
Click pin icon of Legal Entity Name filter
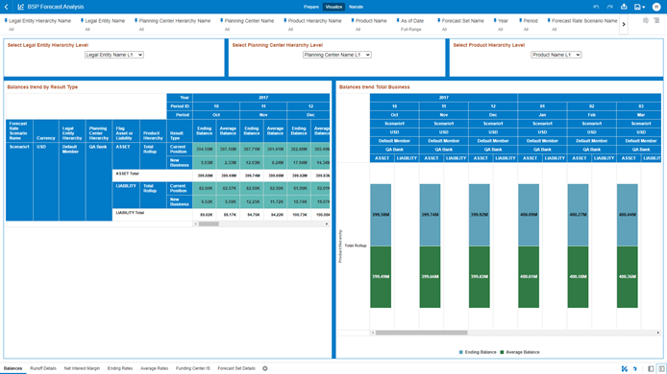tap(82, 20)
